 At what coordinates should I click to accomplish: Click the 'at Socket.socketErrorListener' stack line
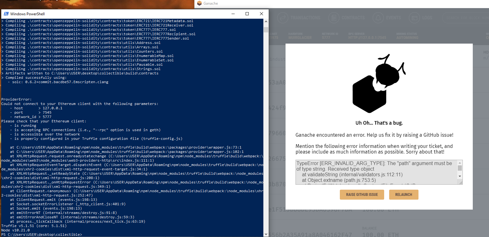coord(68,204)
